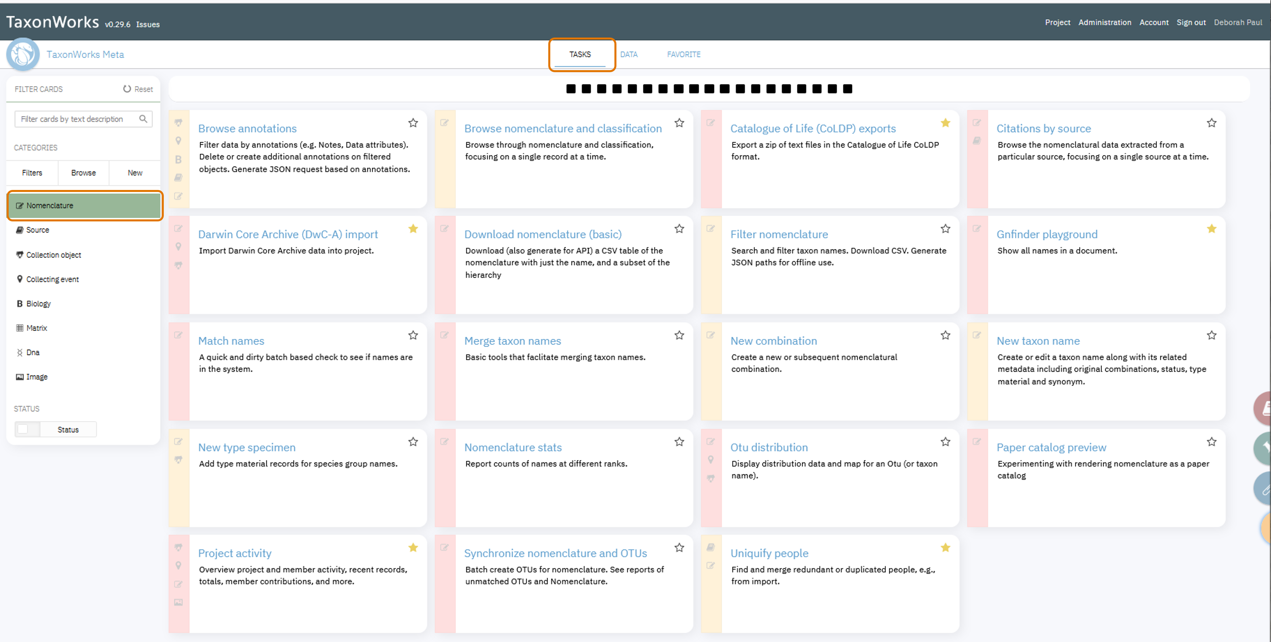This screenshot has height=642, width=1271.
Task: Select the Source category
Action: [84, 230]
